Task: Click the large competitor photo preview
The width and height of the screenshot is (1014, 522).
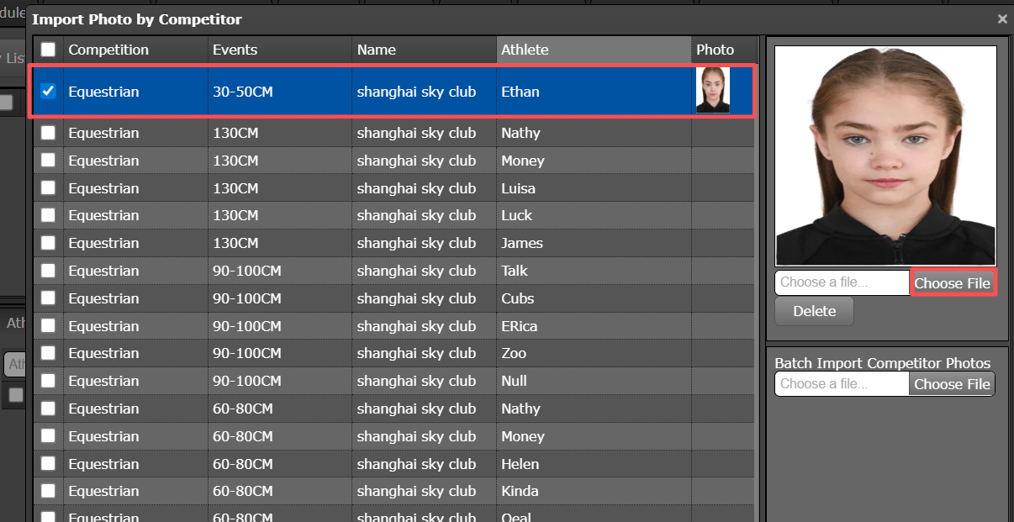Action: coord(885,157)
